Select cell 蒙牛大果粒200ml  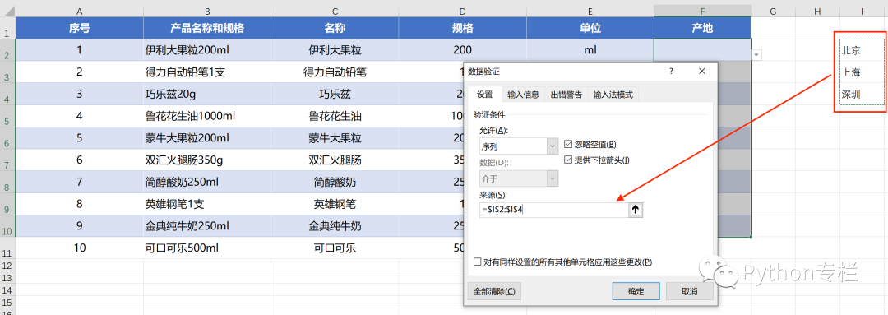pos(207,138)
